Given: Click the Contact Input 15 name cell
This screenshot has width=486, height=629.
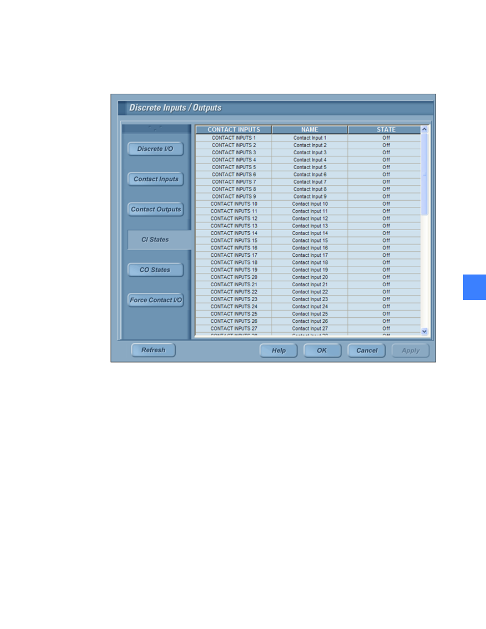Looking at the screenshot, I should [x=310, y=240].
